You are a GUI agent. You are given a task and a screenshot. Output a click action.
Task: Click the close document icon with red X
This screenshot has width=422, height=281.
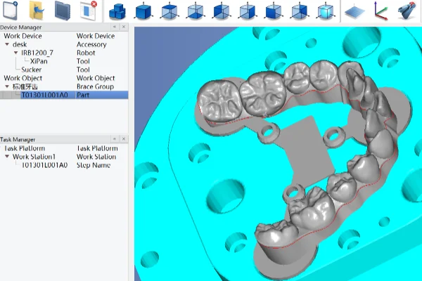(x=89, y=11)
